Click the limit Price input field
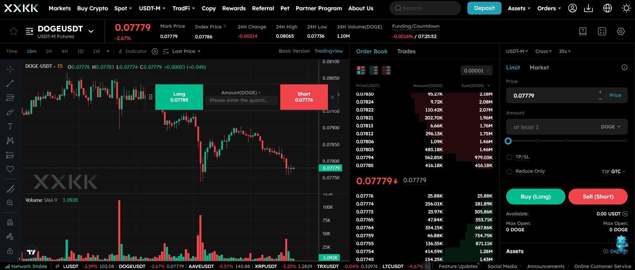This screenshot has height=270, width=635. [567, 96]
